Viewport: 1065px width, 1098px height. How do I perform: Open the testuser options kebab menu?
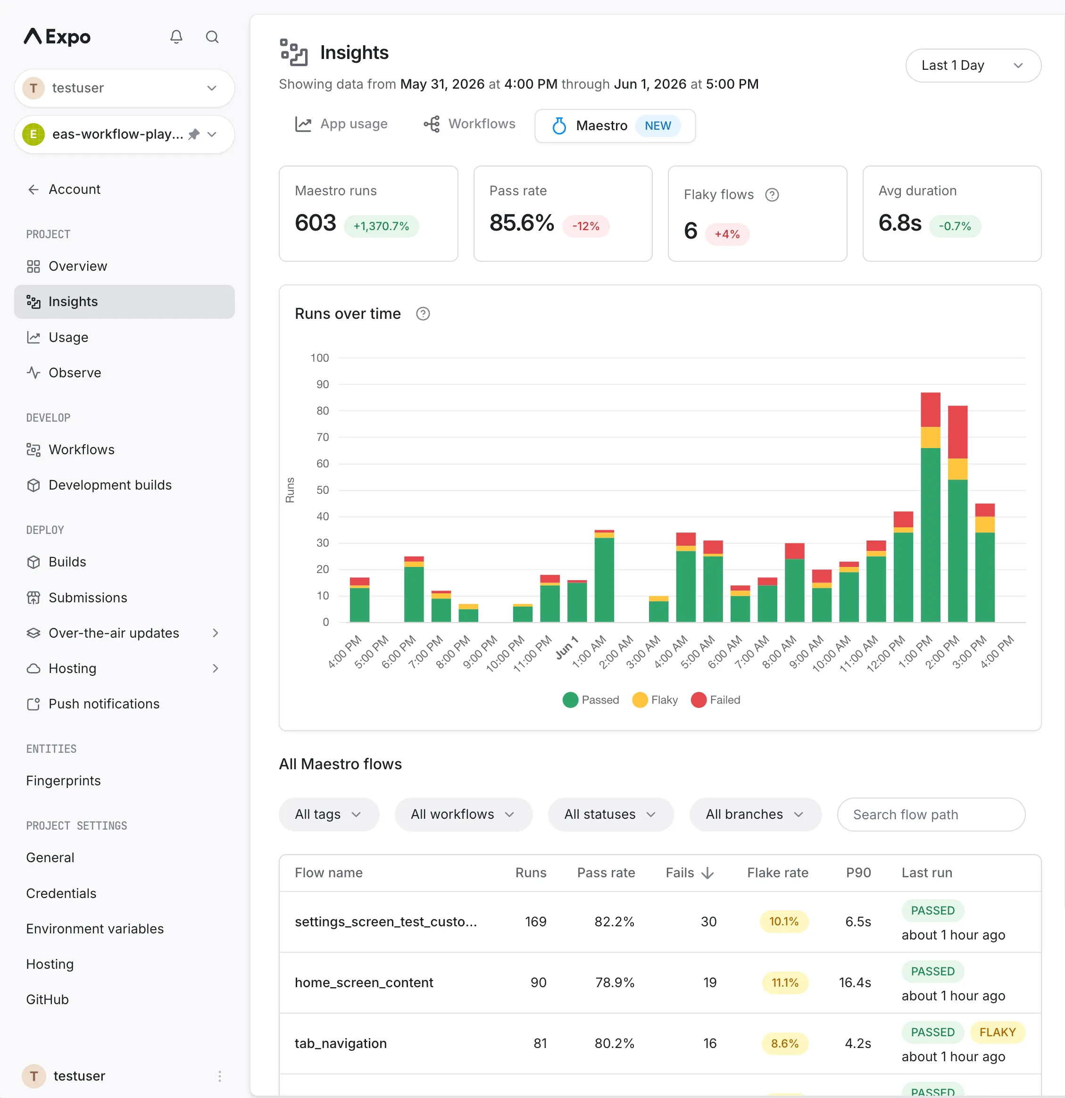click(219, 1075)
